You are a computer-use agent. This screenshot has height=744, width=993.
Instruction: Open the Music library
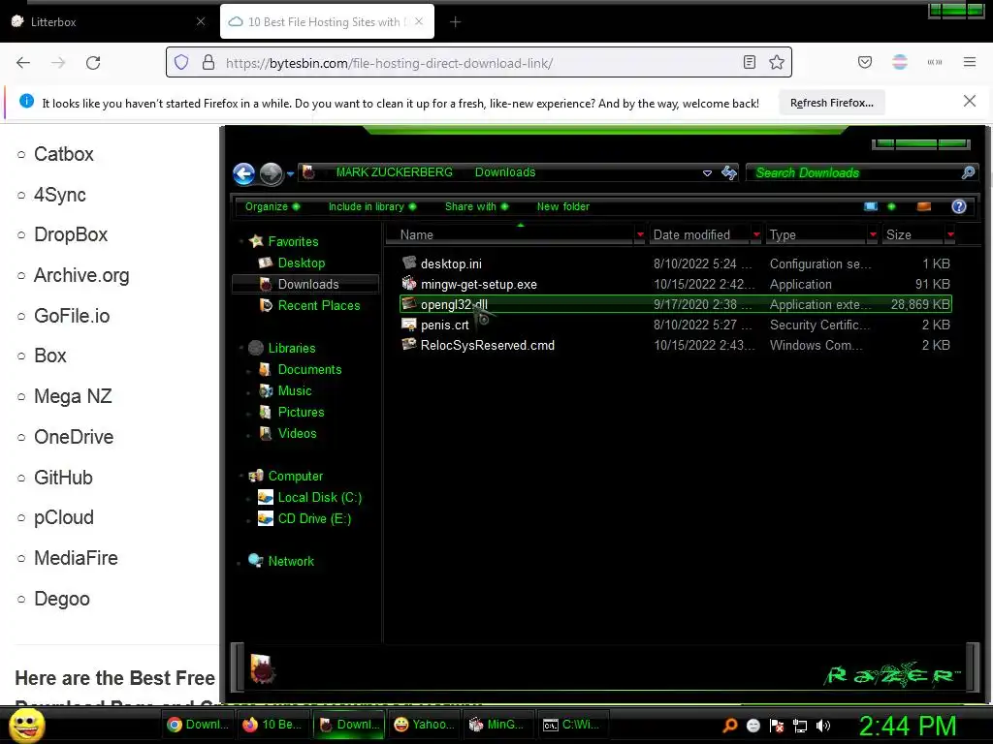(x=295, y=391)
